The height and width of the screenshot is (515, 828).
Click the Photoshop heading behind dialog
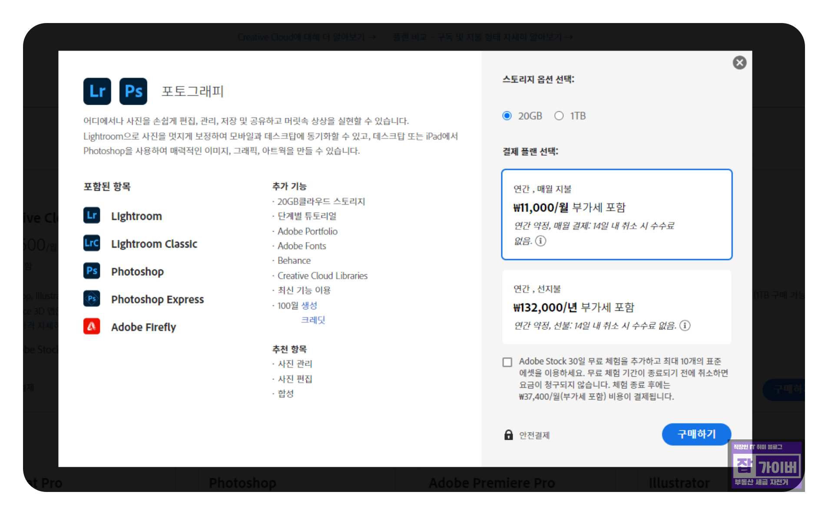(x=242, y=483)
